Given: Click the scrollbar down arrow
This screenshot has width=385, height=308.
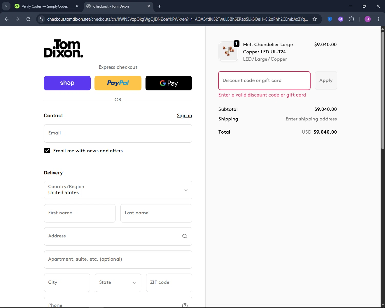Looking at the screenshot, I should pyautogui.click(x=383, y=305).
